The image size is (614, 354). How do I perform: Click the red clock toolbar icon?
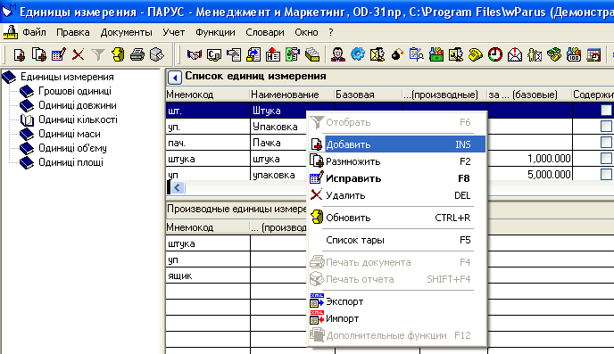click(x=495, y=54)
